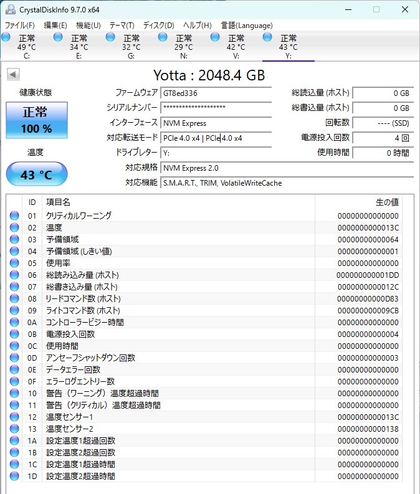Viewport: 420px width, 494px height.
Task: Click the 正常 100 % health status button
Action: (37, 120)
